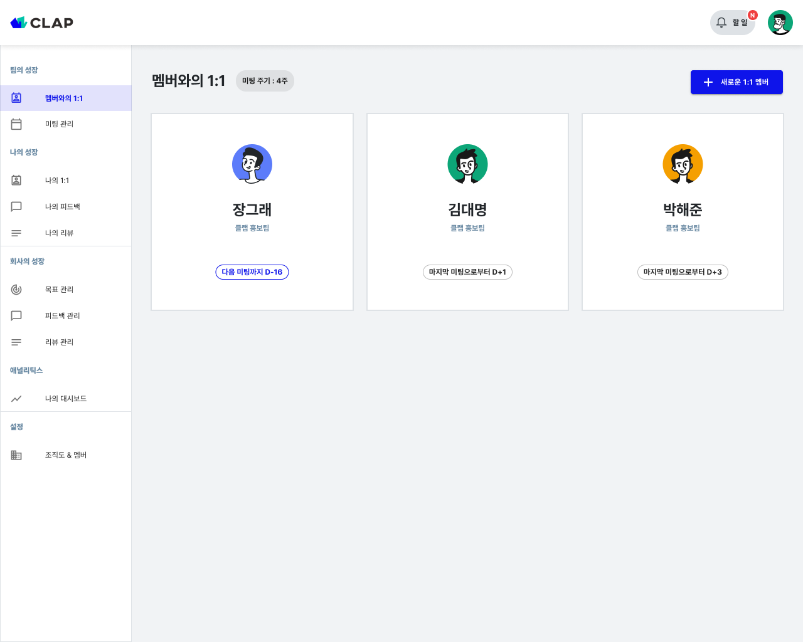Select the 멤버와의 1:1 sidebar icon

[x=16, y=98]
